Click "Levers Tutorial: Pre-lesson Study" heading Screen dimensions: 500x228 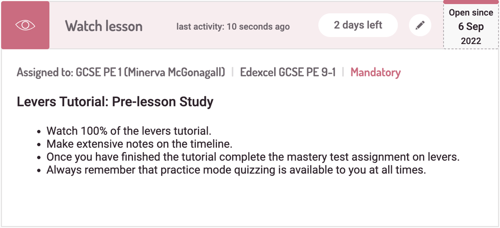115,102
